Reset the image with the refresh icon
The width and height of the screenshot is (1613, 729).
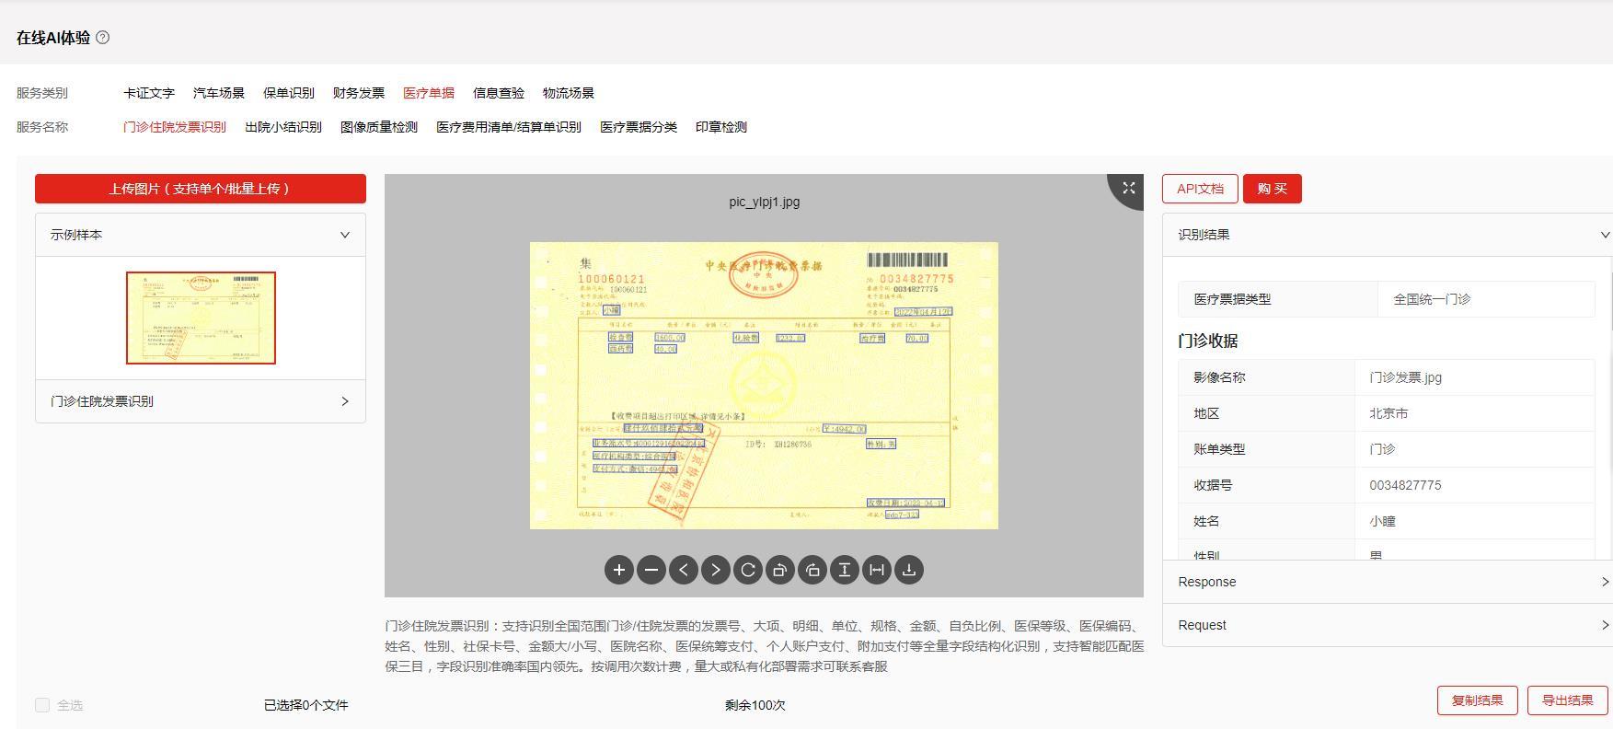click(x=748, y=570)
